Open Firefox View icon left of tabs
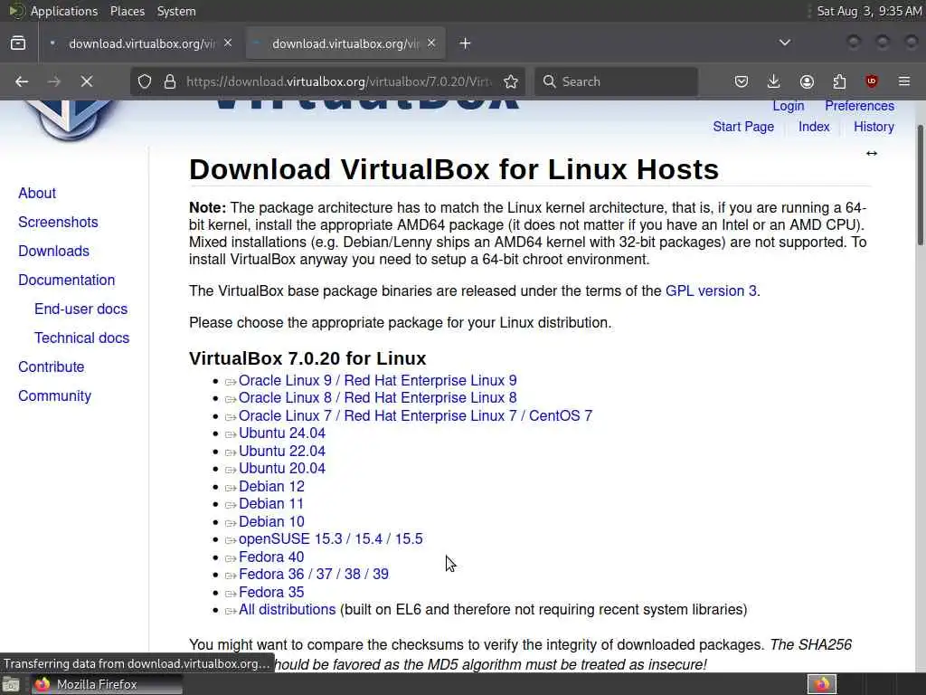Screen dimensions: 926x695 tap(18, 43)
